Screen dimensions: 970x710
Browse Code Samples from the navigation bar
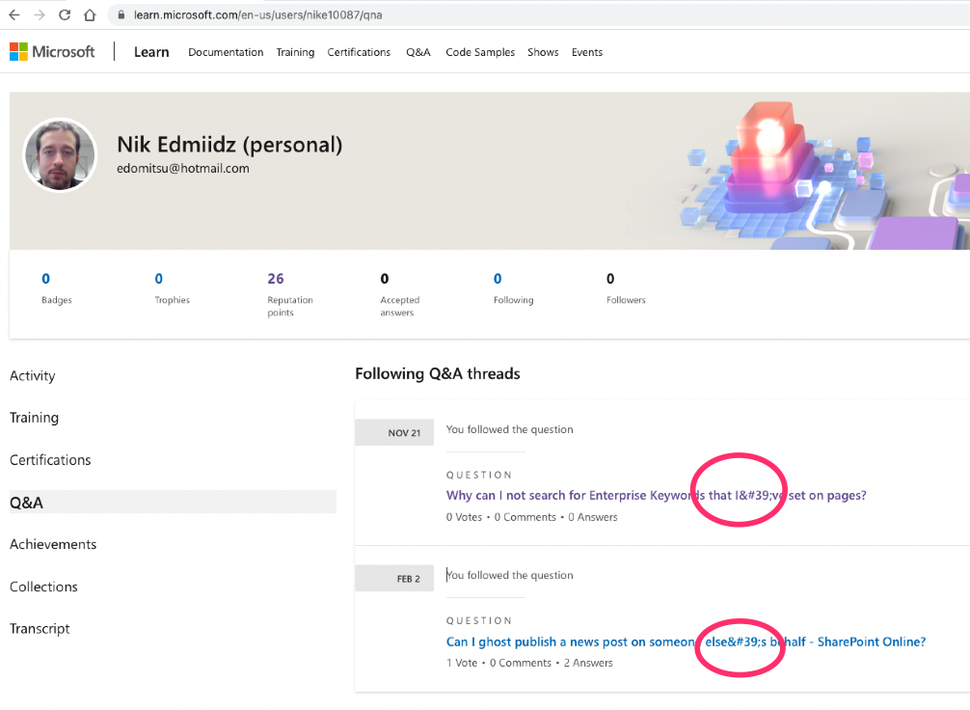[480, 52]
